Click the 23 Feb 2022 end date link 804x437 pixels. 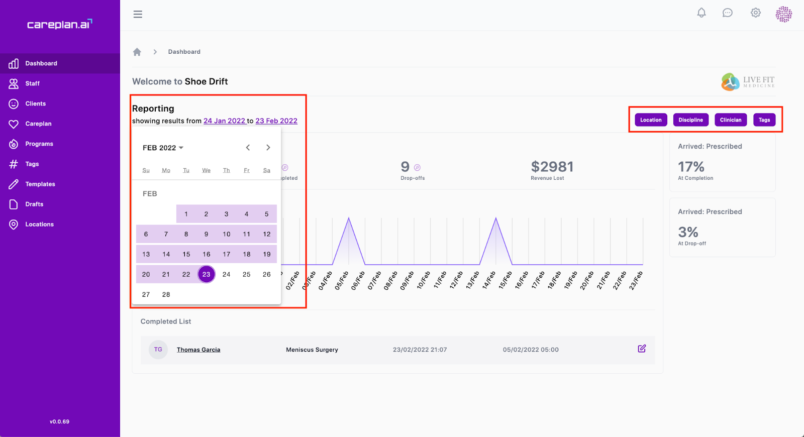[276, 121]
